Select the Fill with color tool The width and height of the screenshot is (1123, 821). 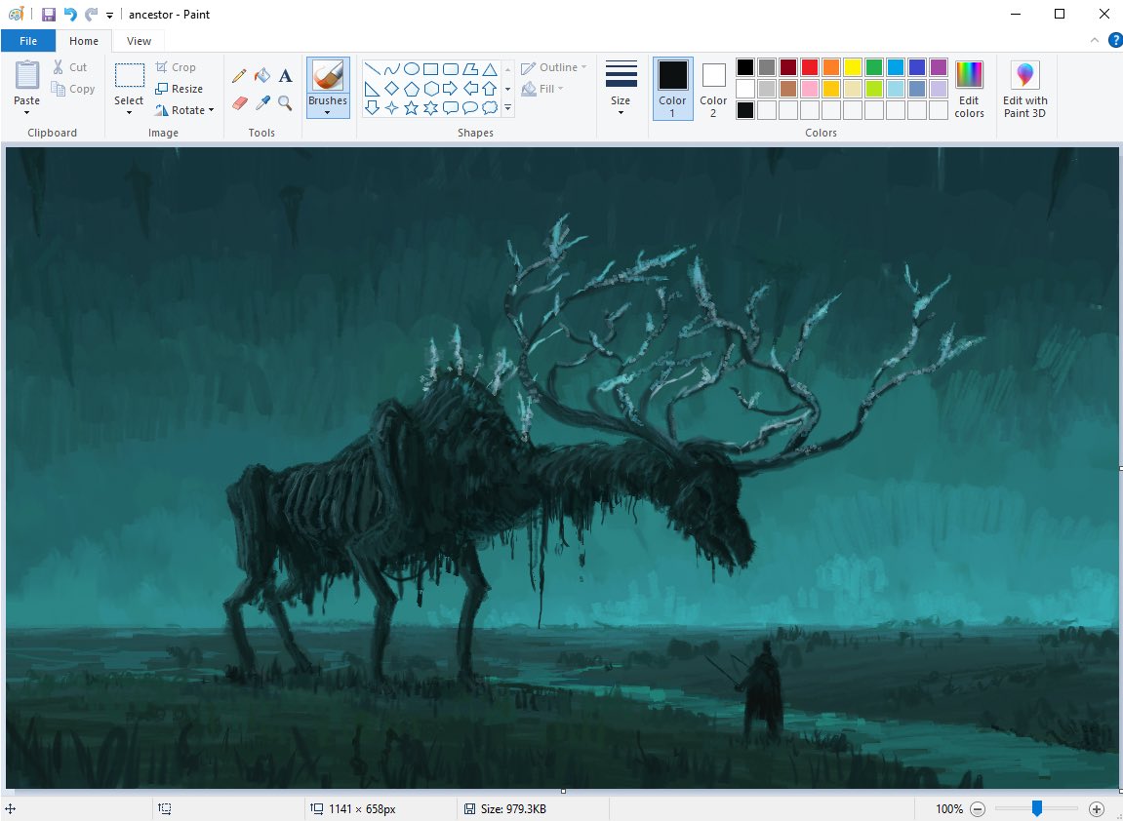[261, 75]
